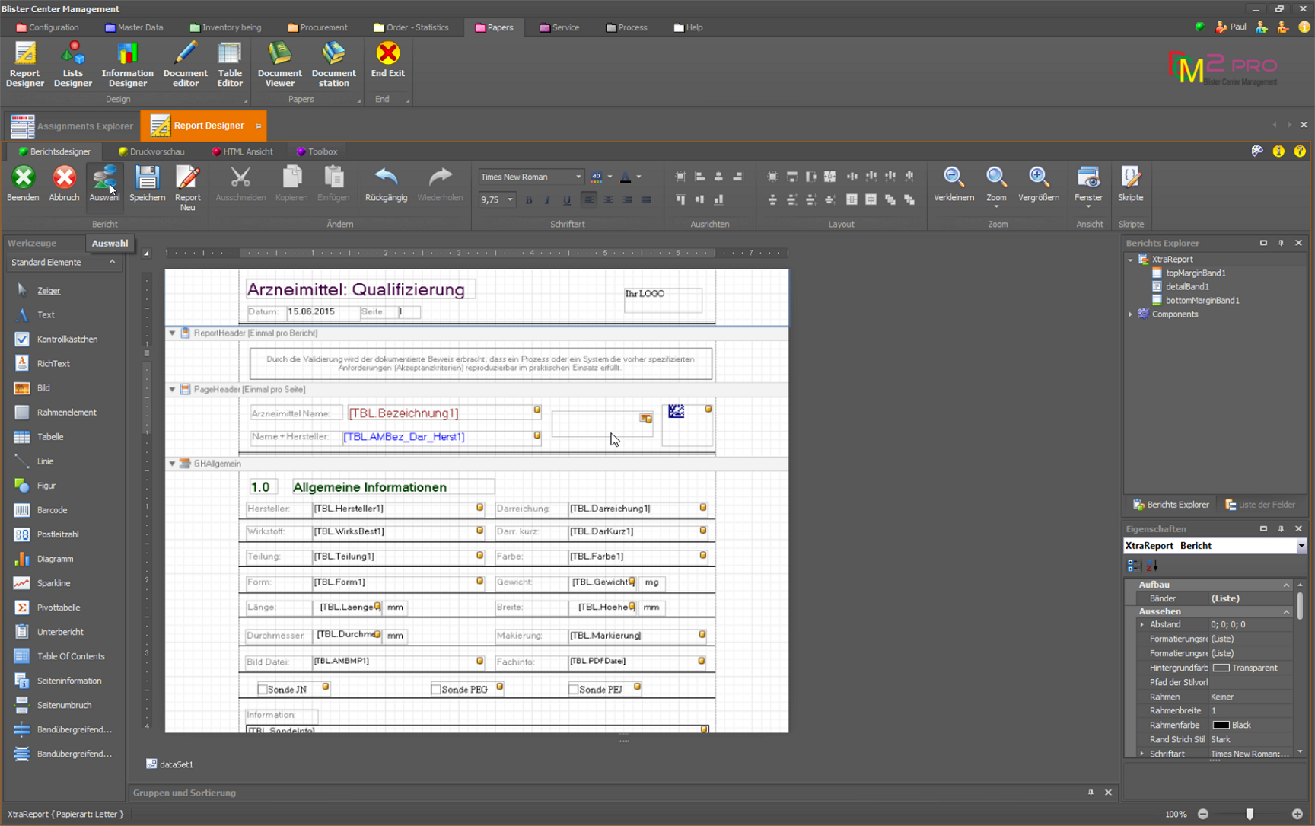
Task: Expand the Components tree node
Action: click(1131, 314)
